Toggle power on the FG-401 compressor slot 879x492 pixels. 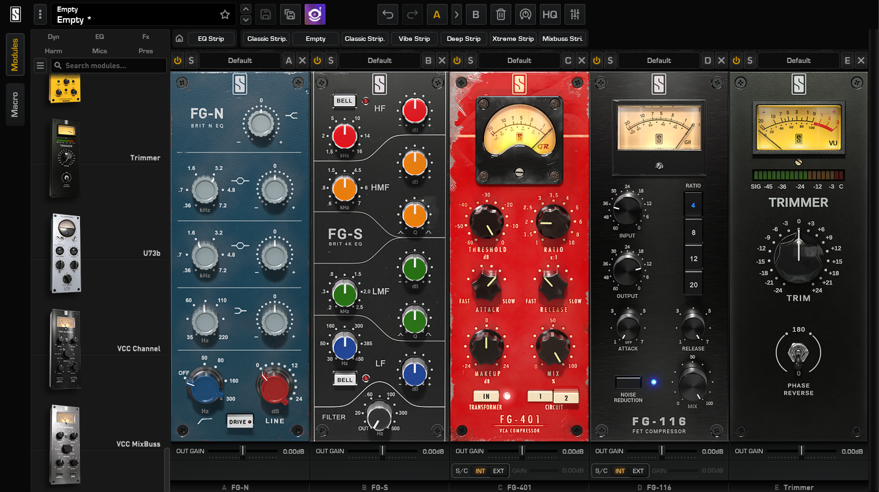(x=457, y=60)
